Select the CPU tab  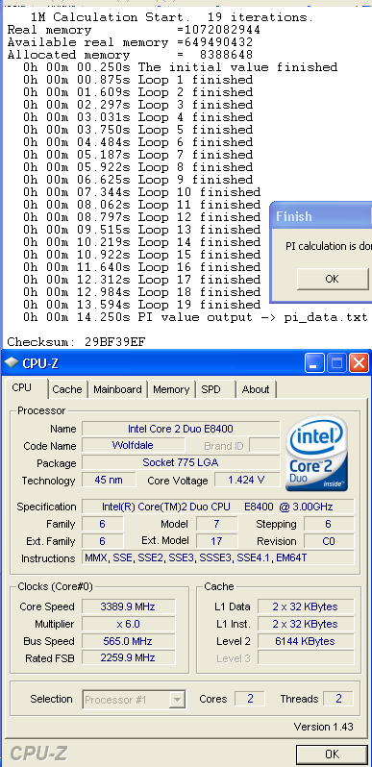point(21,388)
